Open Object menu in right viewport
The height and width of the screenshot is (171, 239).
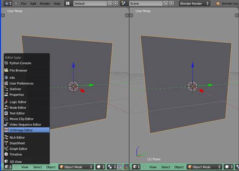tap(179, 167)
